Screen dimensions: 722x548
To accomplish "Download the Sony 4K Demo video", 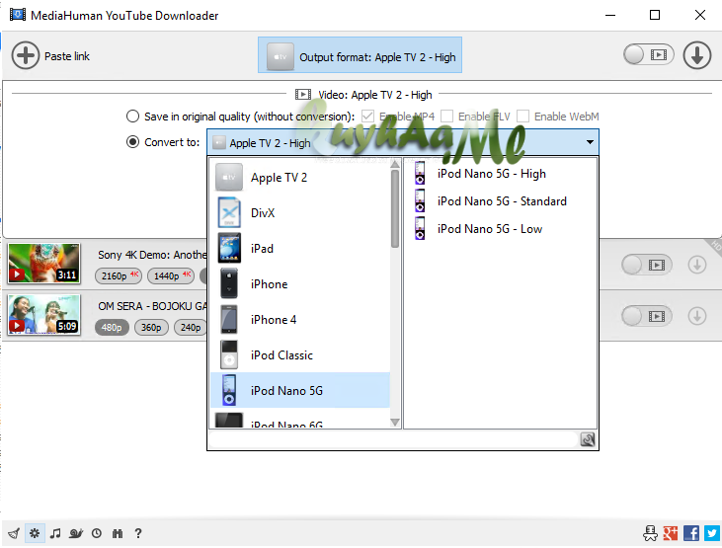I will [x=697, y=265].
